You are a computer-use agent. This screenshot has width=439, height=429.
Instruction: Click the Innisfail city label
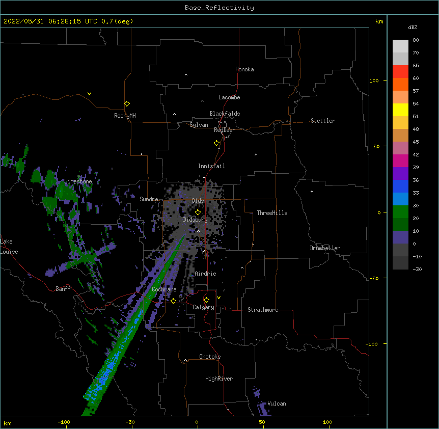[211, 166]
